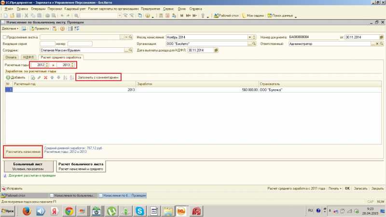Open the Действия dropdown menu

(x=10, y=28)
